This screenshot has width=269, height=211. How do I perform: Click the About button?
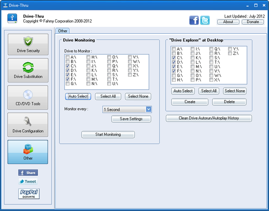[228, 22]
